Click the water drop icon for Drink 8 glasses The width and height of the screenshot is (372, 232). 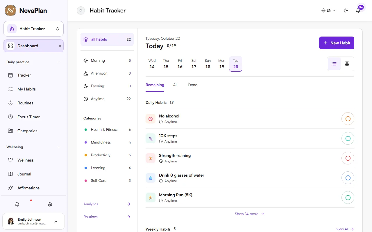pos(151,178)
